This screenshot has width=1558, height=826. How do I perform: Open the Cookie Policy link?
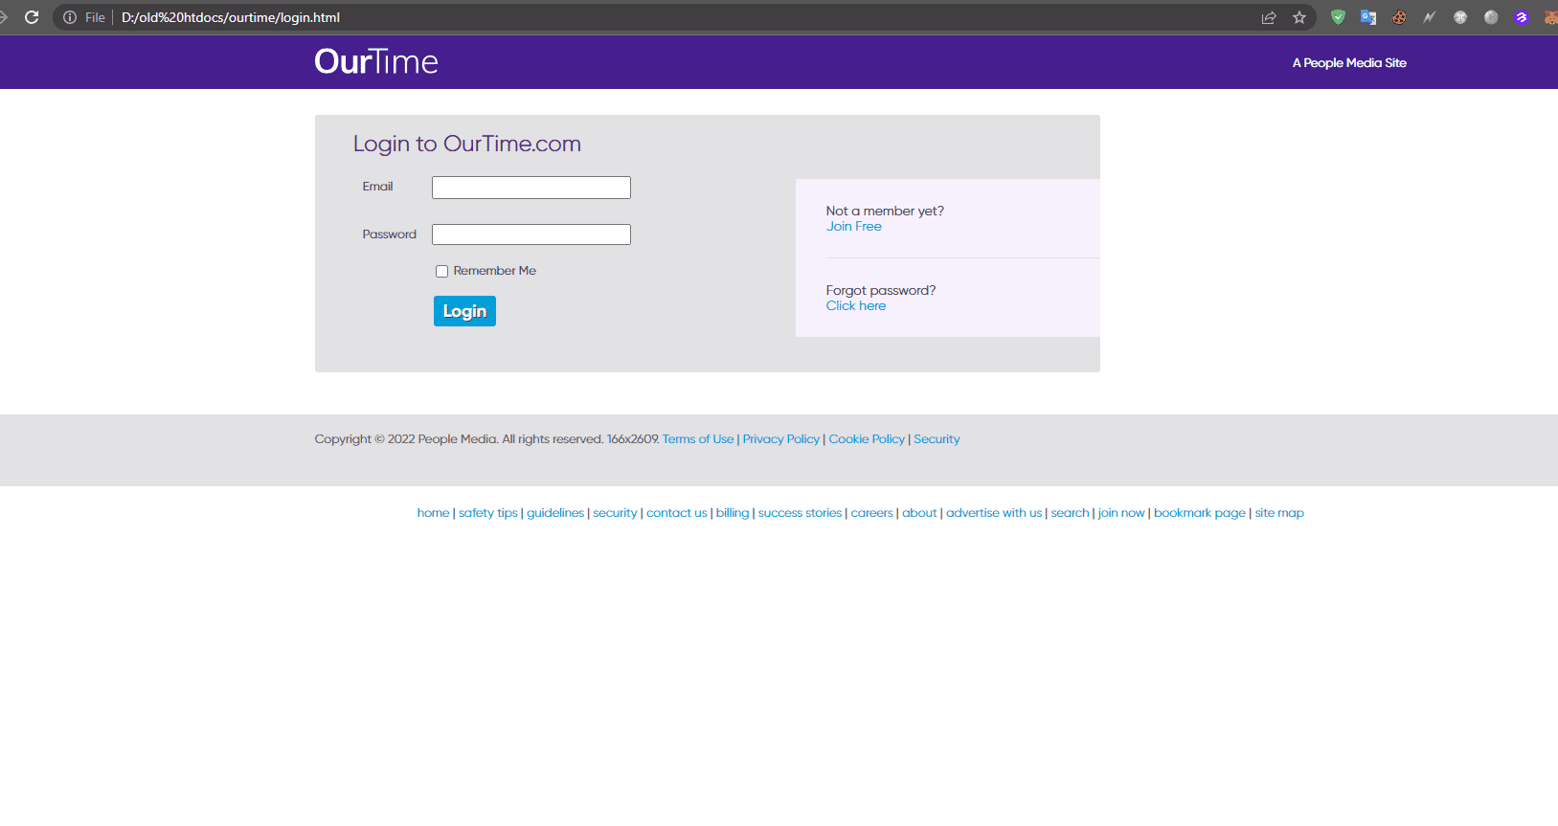(867, 439)
